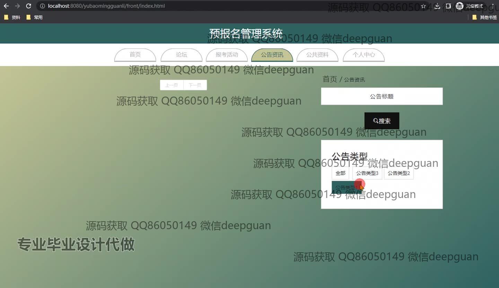Click the browser forward arrow
The width and height of the screenshot is (499, 288).
(17, 6)
